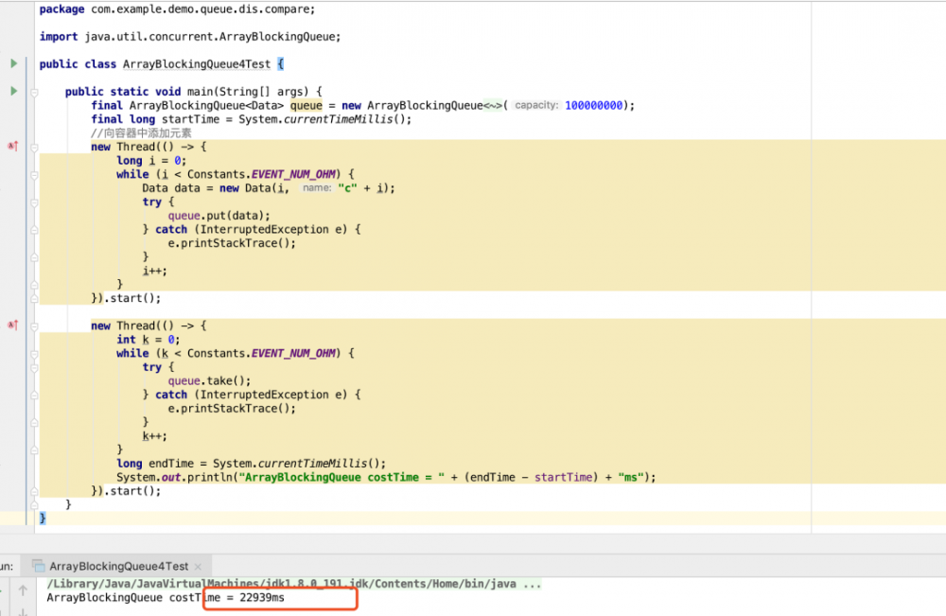The image size is (946, 616).
Task: Click currentTimeMillis on the endTime line
Action: 312,464
